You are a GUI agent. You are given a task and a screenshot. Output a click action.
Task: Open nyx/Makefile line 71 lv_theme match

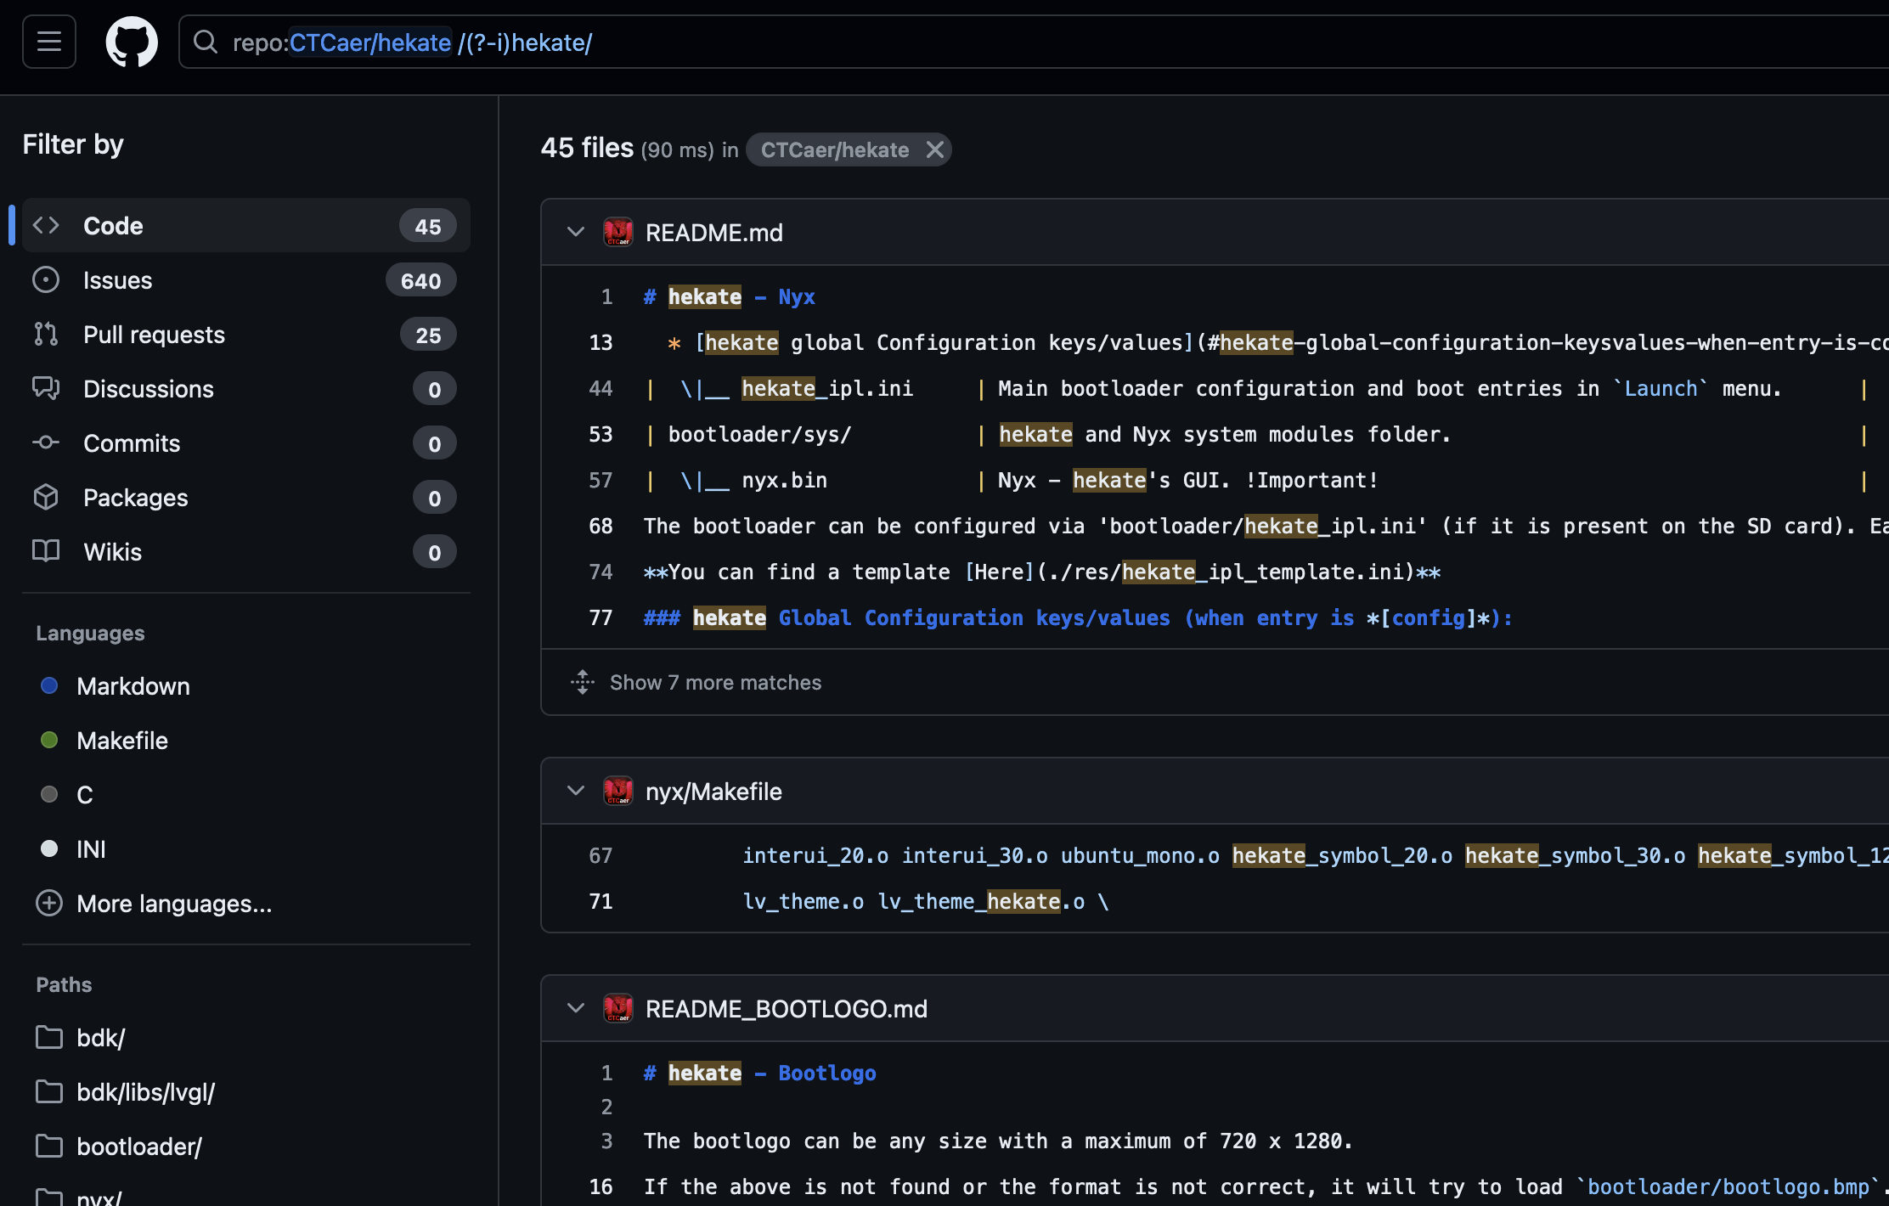pos(926,901)
